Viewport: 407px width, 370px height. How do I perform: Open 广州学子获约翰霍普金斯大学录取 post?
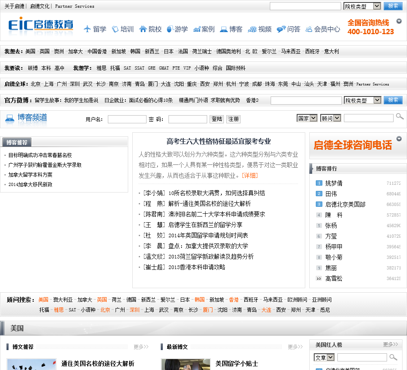[45, 165]
